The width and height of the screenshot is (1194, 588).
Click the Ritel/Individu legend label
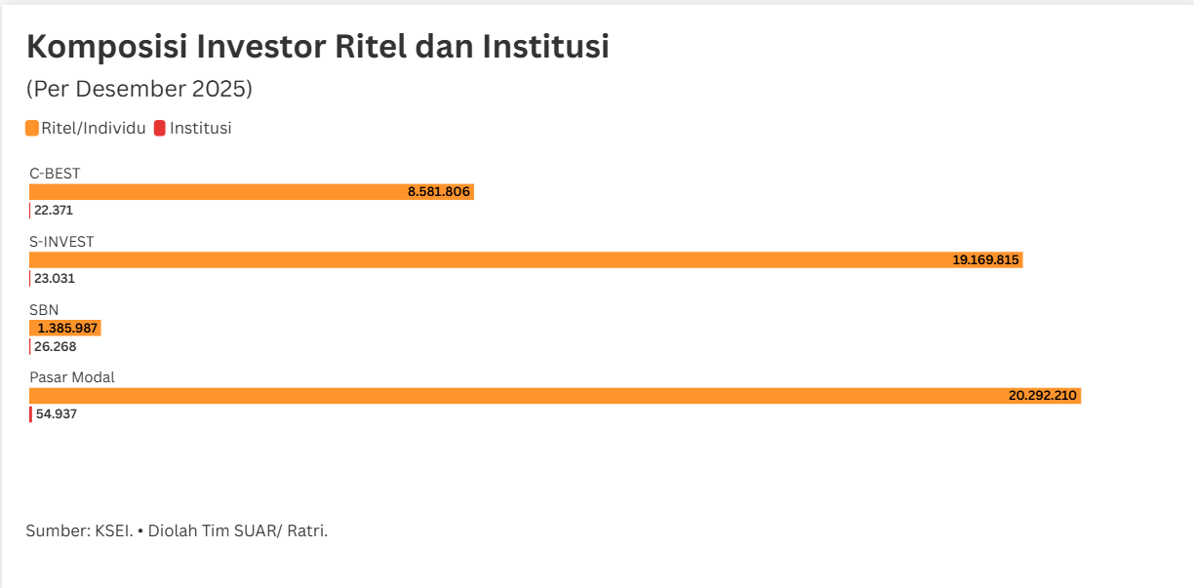[94, 128]
